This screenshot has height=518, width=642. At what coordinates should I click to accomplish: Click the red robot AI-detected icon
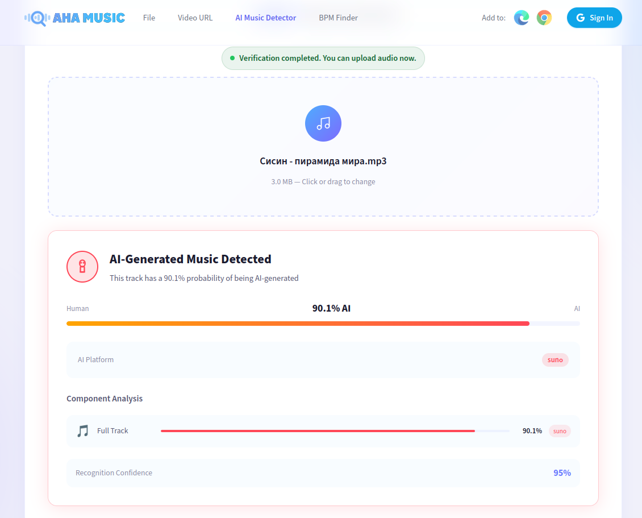(82, 267)
